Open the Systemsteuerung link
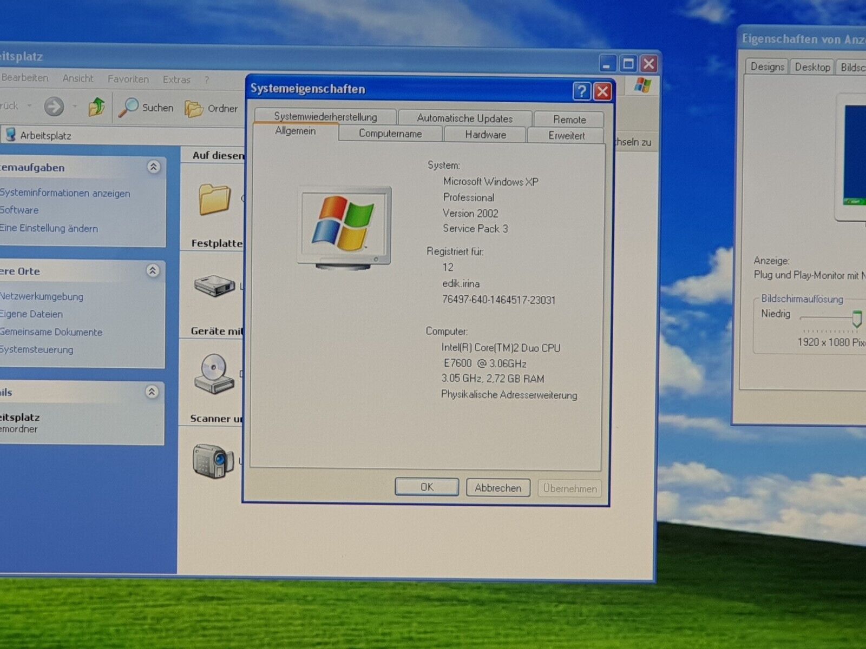Image resolution: width=866 pixels, height=649 pixels. tap(37, 349)
